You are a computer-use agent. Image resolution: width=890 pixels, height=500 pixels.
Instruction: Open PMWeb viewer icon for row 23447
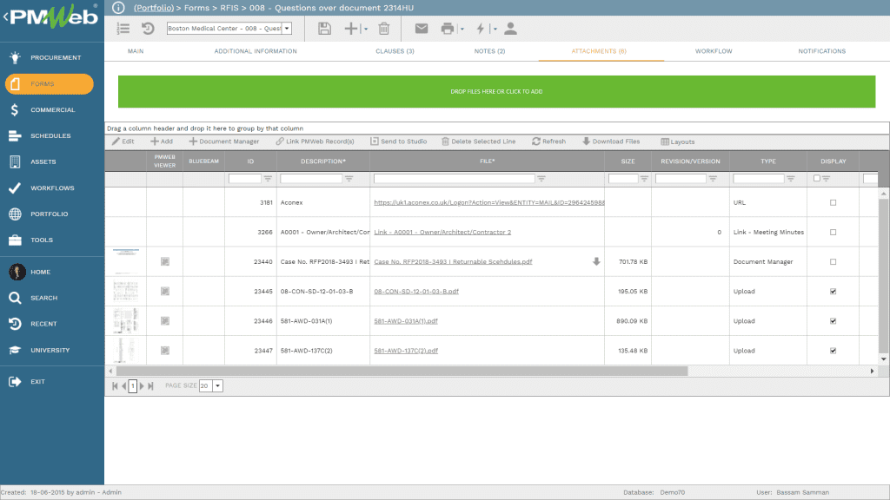164,351
